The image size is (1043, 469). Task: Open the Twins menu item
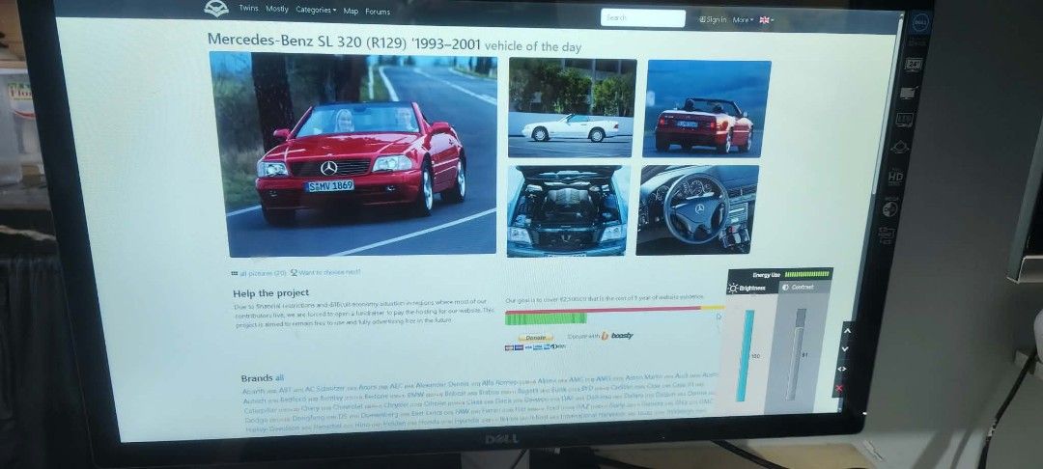coord(248,9)
